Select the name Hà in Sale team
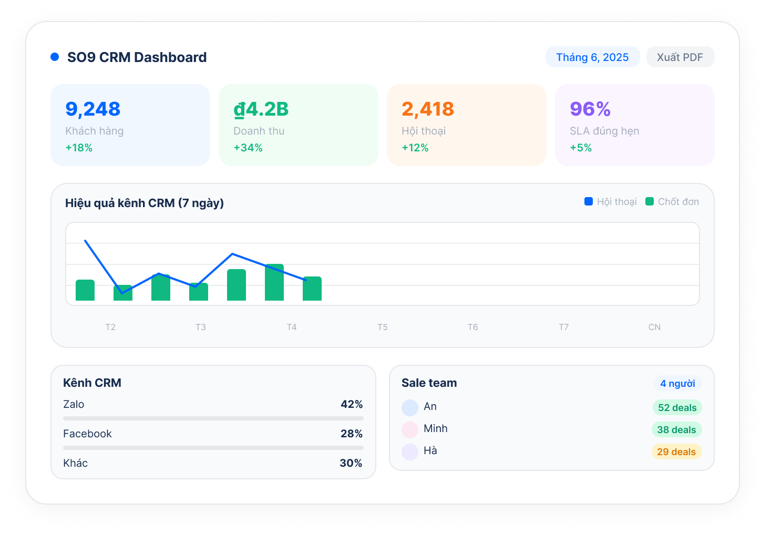This screenshot has height=534, width=761. pyautogui.click(x=430, y=450)
